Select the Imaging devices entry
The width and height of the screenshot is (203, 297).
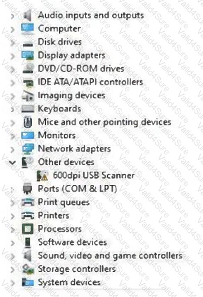[71, 96]
